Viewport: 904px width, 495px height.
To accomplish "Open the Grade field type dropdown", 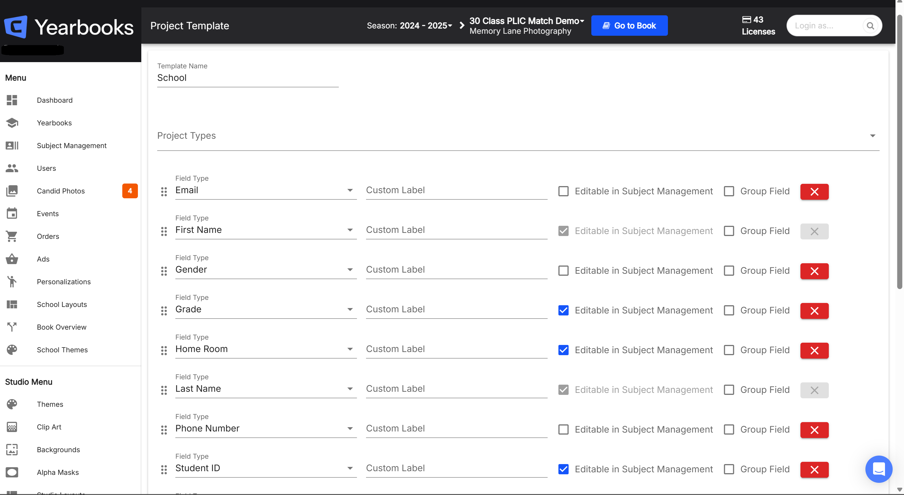I will (266, 309).
